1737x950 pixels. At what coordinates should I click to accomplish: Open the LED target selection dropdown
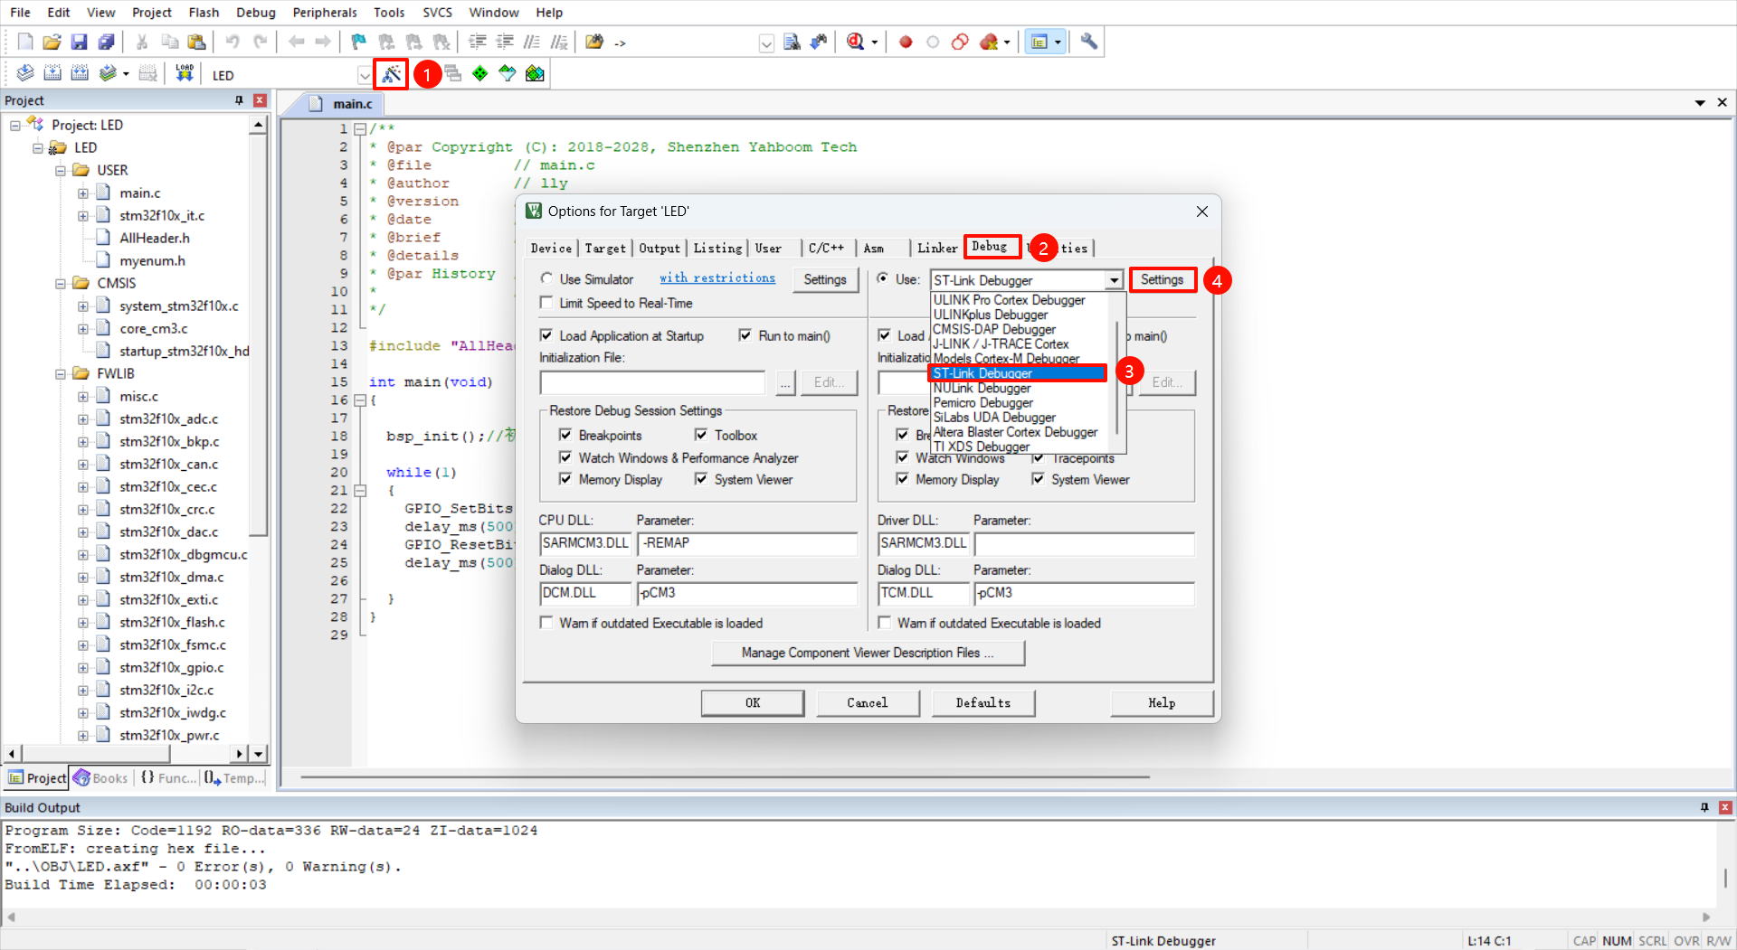tap(364, 75)
